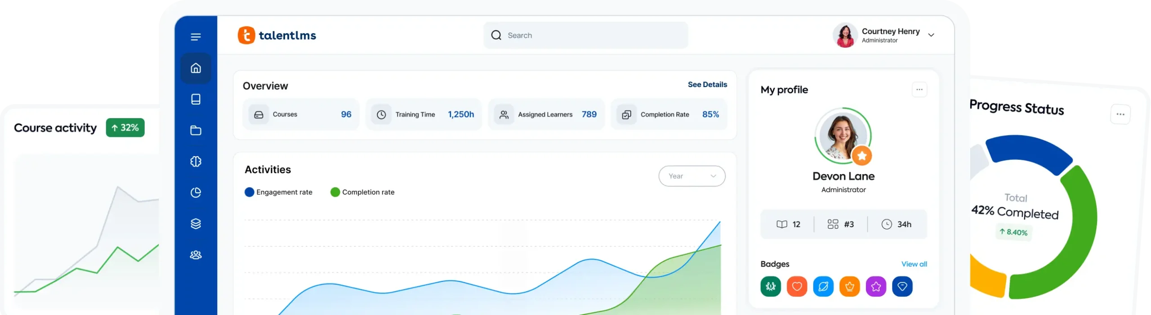Click the orange crown badge

[849, 286]
